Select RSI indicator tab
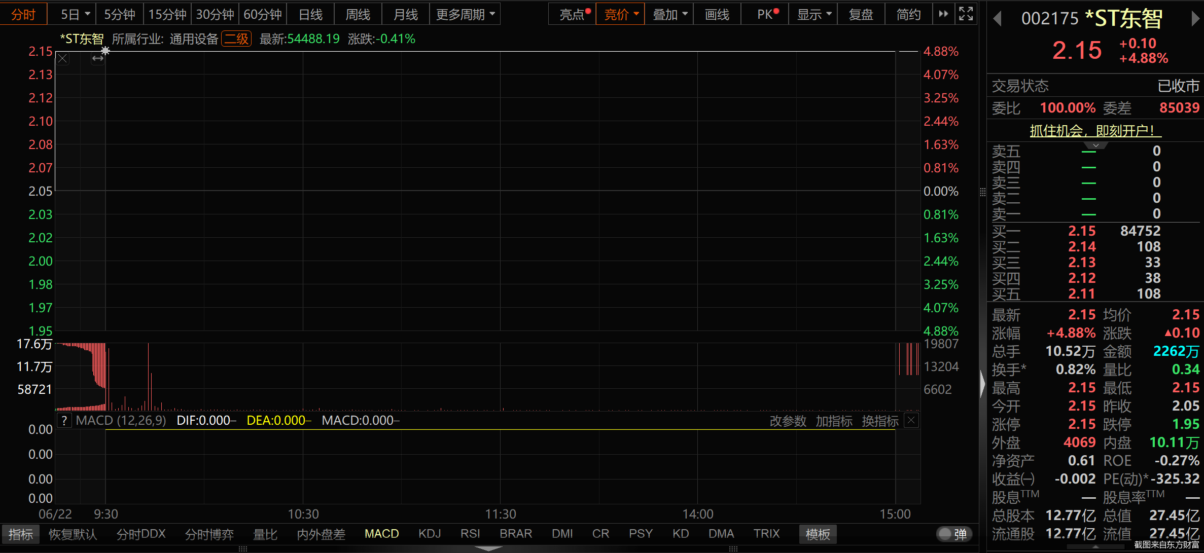This screenshot has width=1204, height=553. click(470, 534)
